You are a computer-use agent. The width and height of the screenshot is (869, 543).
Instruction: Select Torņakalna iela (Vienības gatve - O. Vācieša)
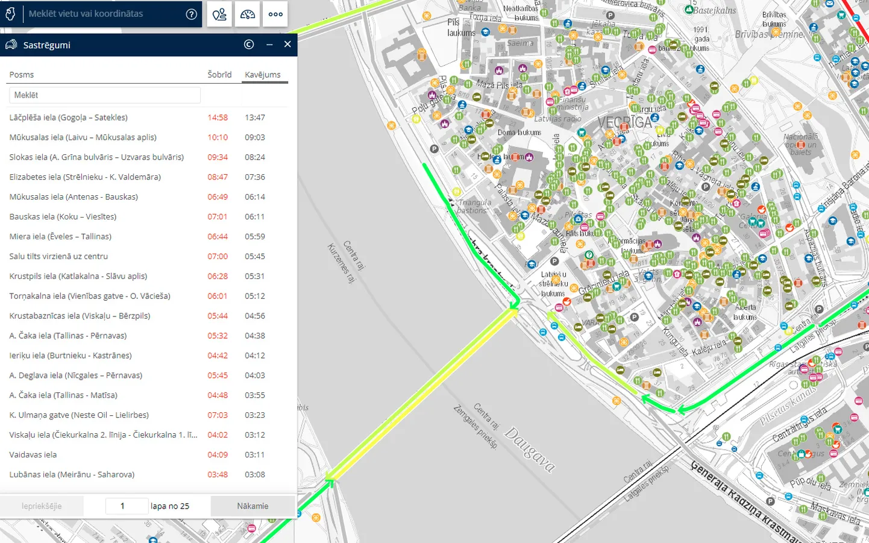(x=148, y=297)
